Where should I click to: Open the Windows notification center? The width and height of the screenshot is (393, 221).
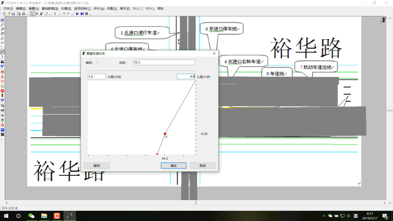pyautogui.click(x=385, y=216)
